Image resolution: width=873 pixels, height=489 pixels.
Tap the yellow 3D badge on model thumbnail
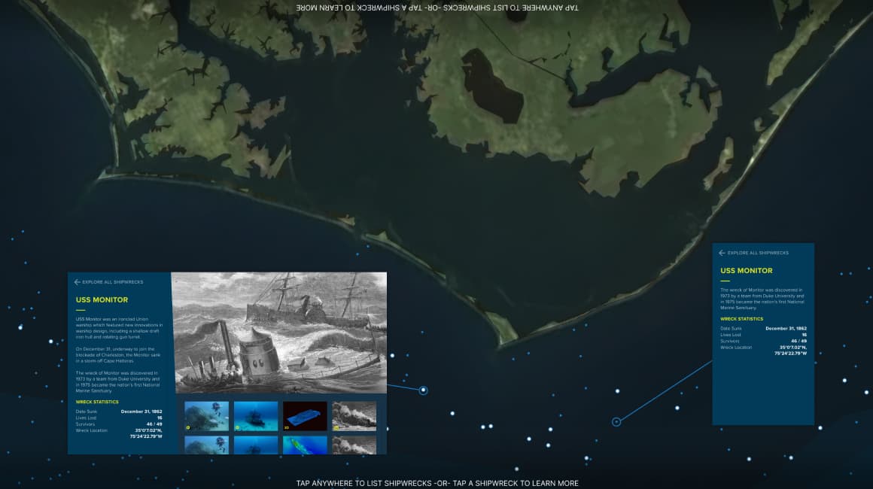pyautogui.click(x=287, y=427)
